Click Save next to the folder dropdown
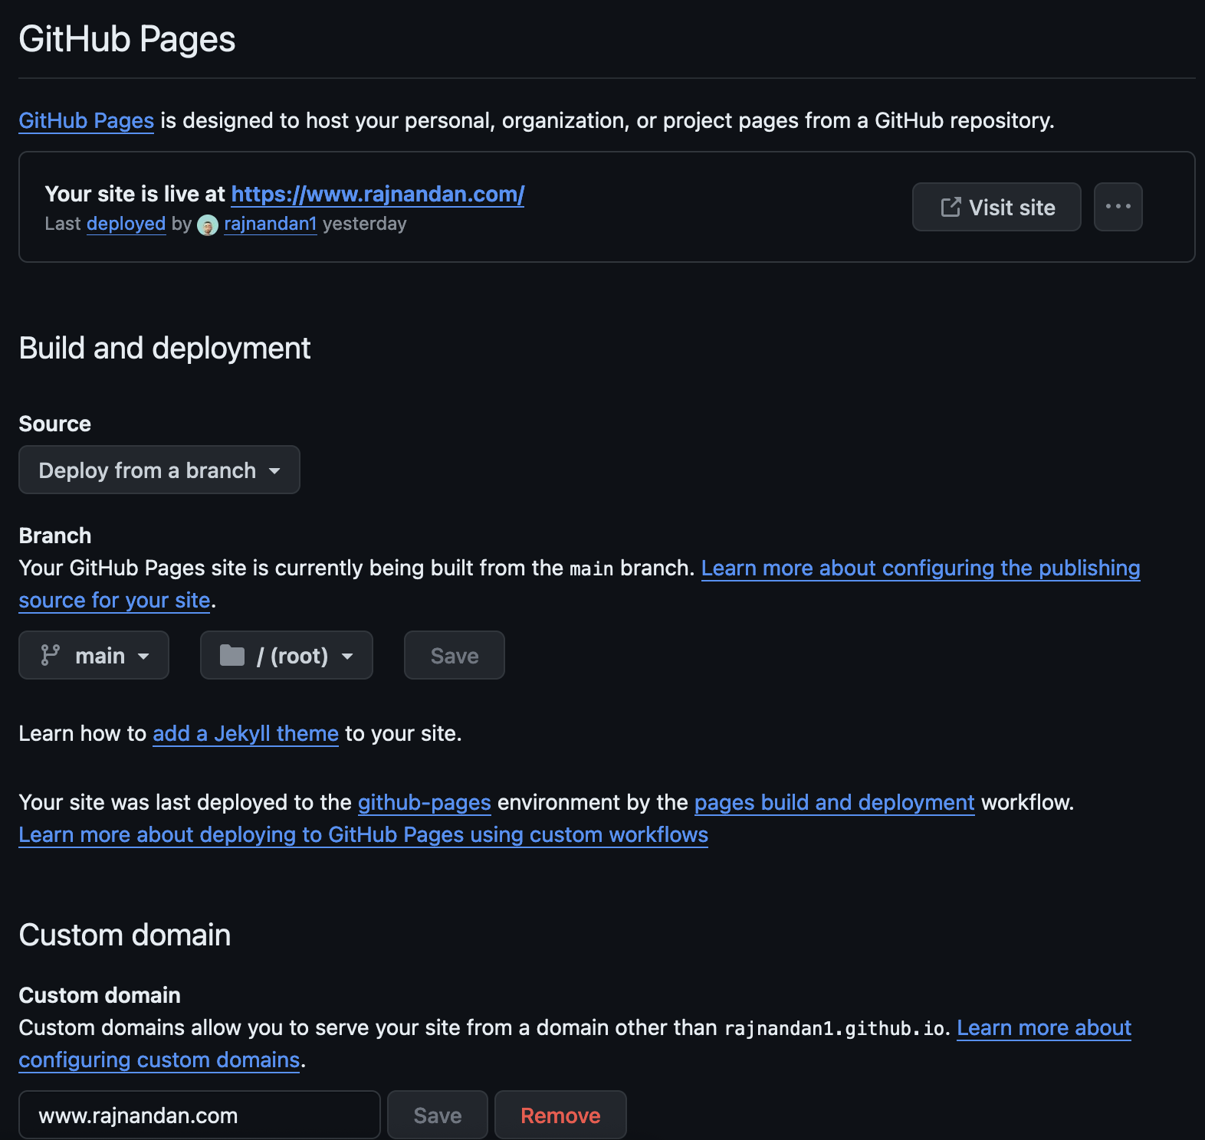1205x1140 pixels. coord(455,655)
